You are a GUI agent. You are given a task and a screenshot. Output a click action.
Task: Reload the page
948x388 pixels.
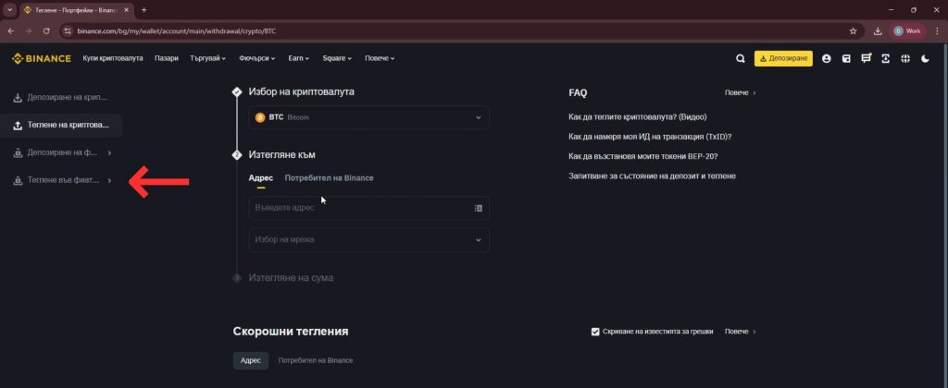click(46, 30)
